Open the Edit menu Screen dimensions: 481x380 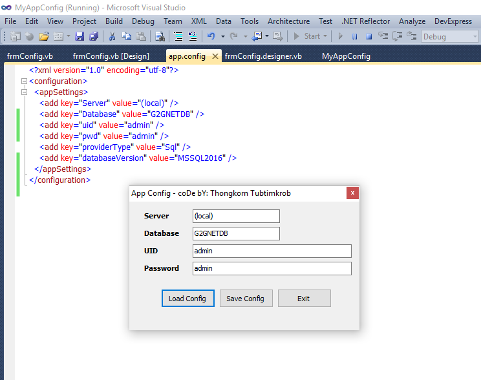coord(32,21)
